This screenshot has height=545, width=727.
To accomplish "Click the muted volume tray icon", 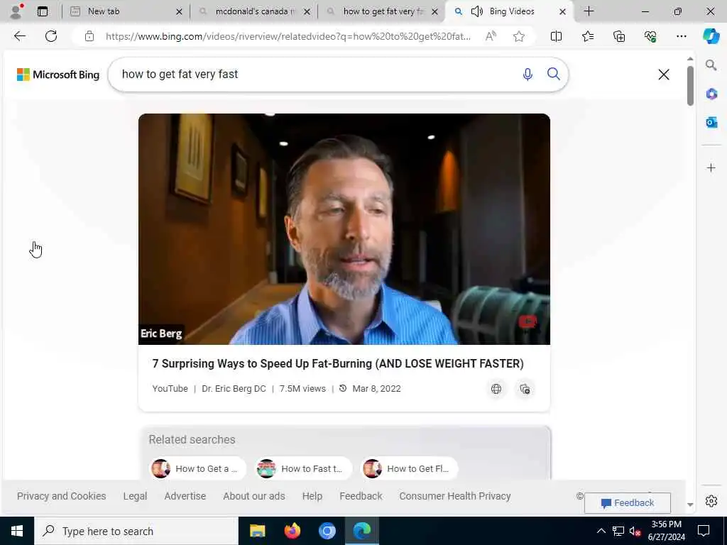I will [635, 531].
